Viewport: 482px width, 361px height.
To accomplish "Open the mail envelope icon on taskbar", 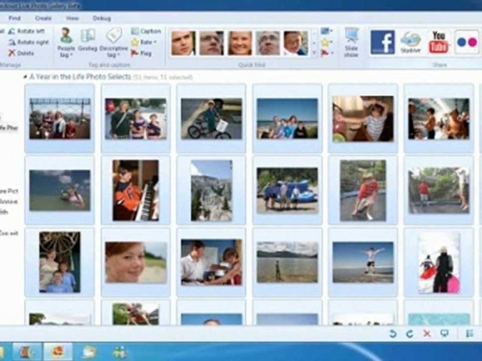I will 89,351.
